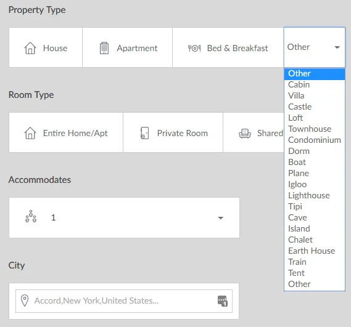Click the autofill icon in City field
351x327 pixels.
tap(223, 301)
